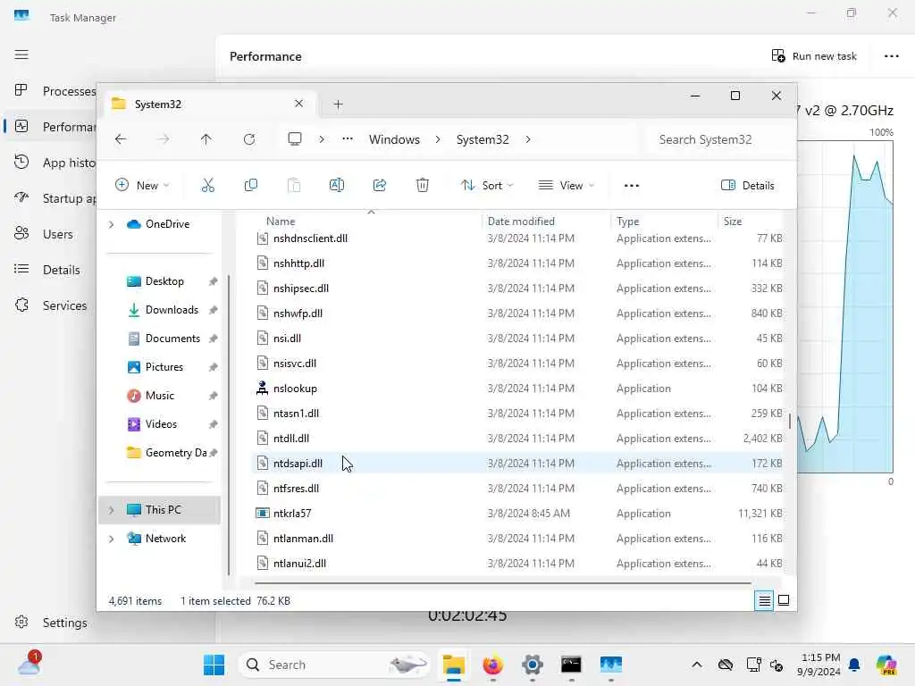Open the notification bell in the system tray
Screen dimensions: 915x686
(854, 665)
